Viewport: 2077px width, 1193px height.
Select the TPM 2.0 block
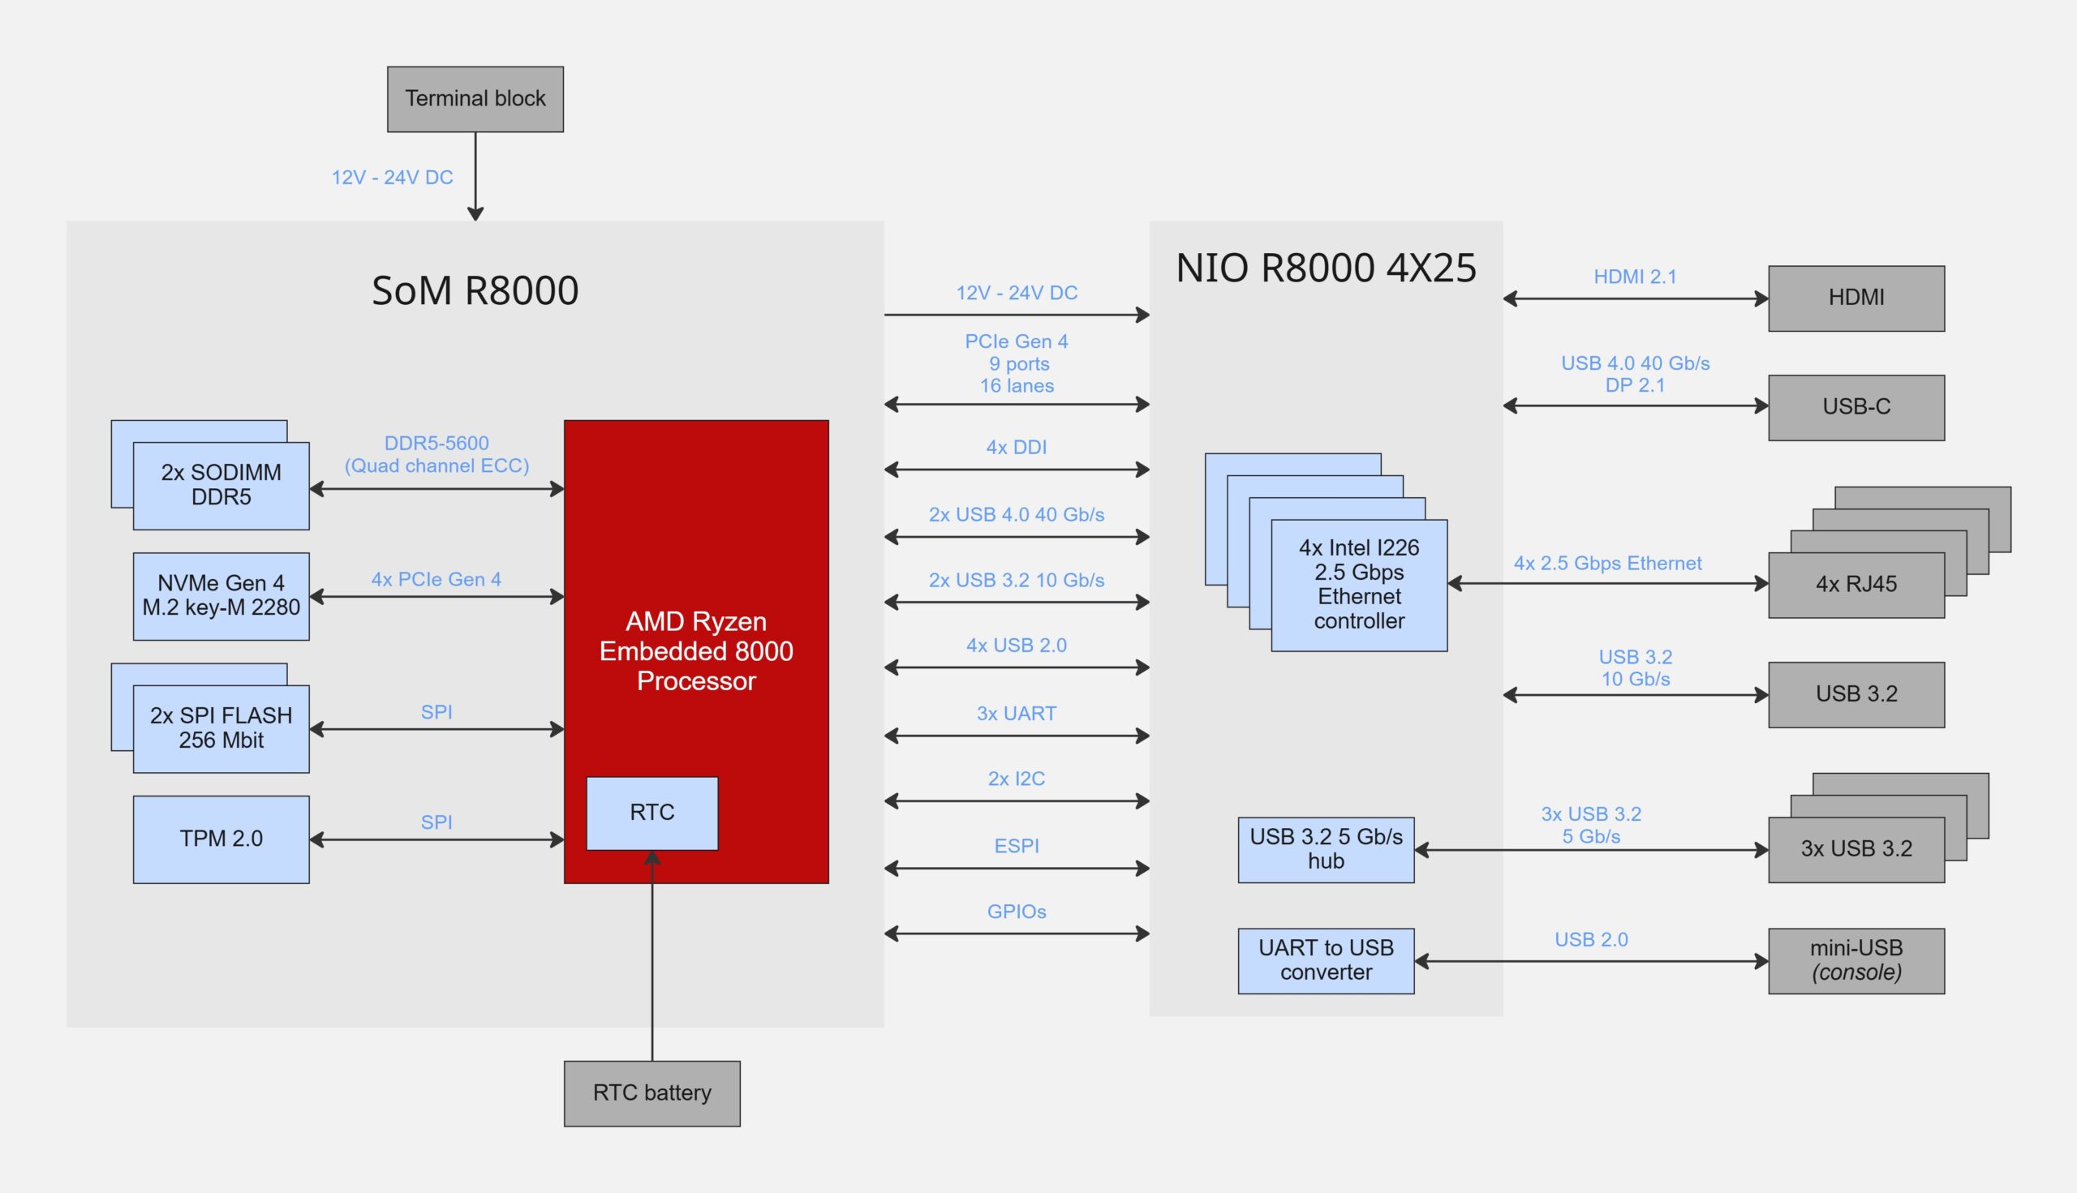click(221, 839)
